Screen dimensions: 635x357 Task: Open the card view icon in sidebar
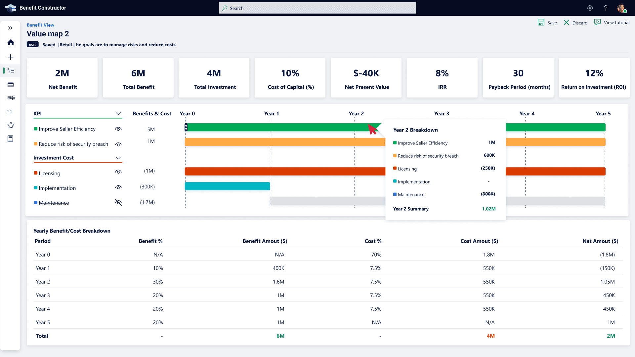[11, 85]
